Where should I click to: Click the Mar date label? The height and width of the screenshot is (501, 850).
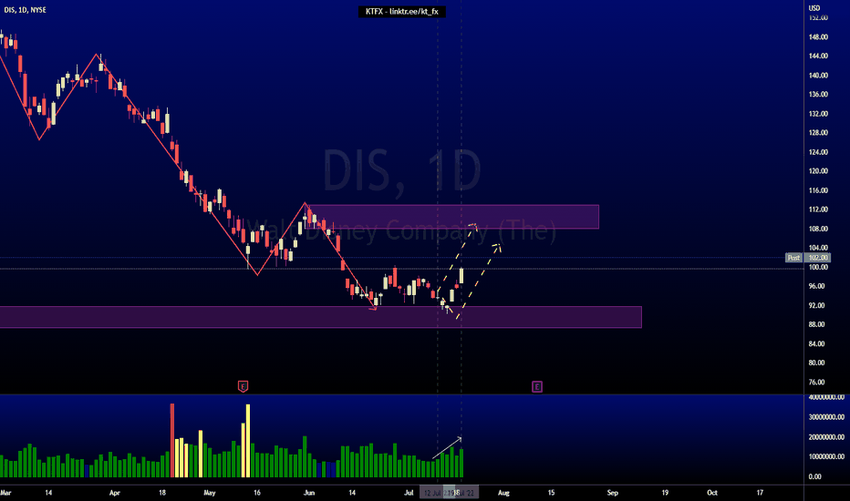[x=6, y=493]
